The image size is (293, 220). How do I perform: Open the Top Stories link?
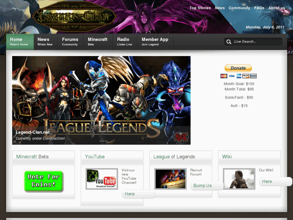[200, 8]
